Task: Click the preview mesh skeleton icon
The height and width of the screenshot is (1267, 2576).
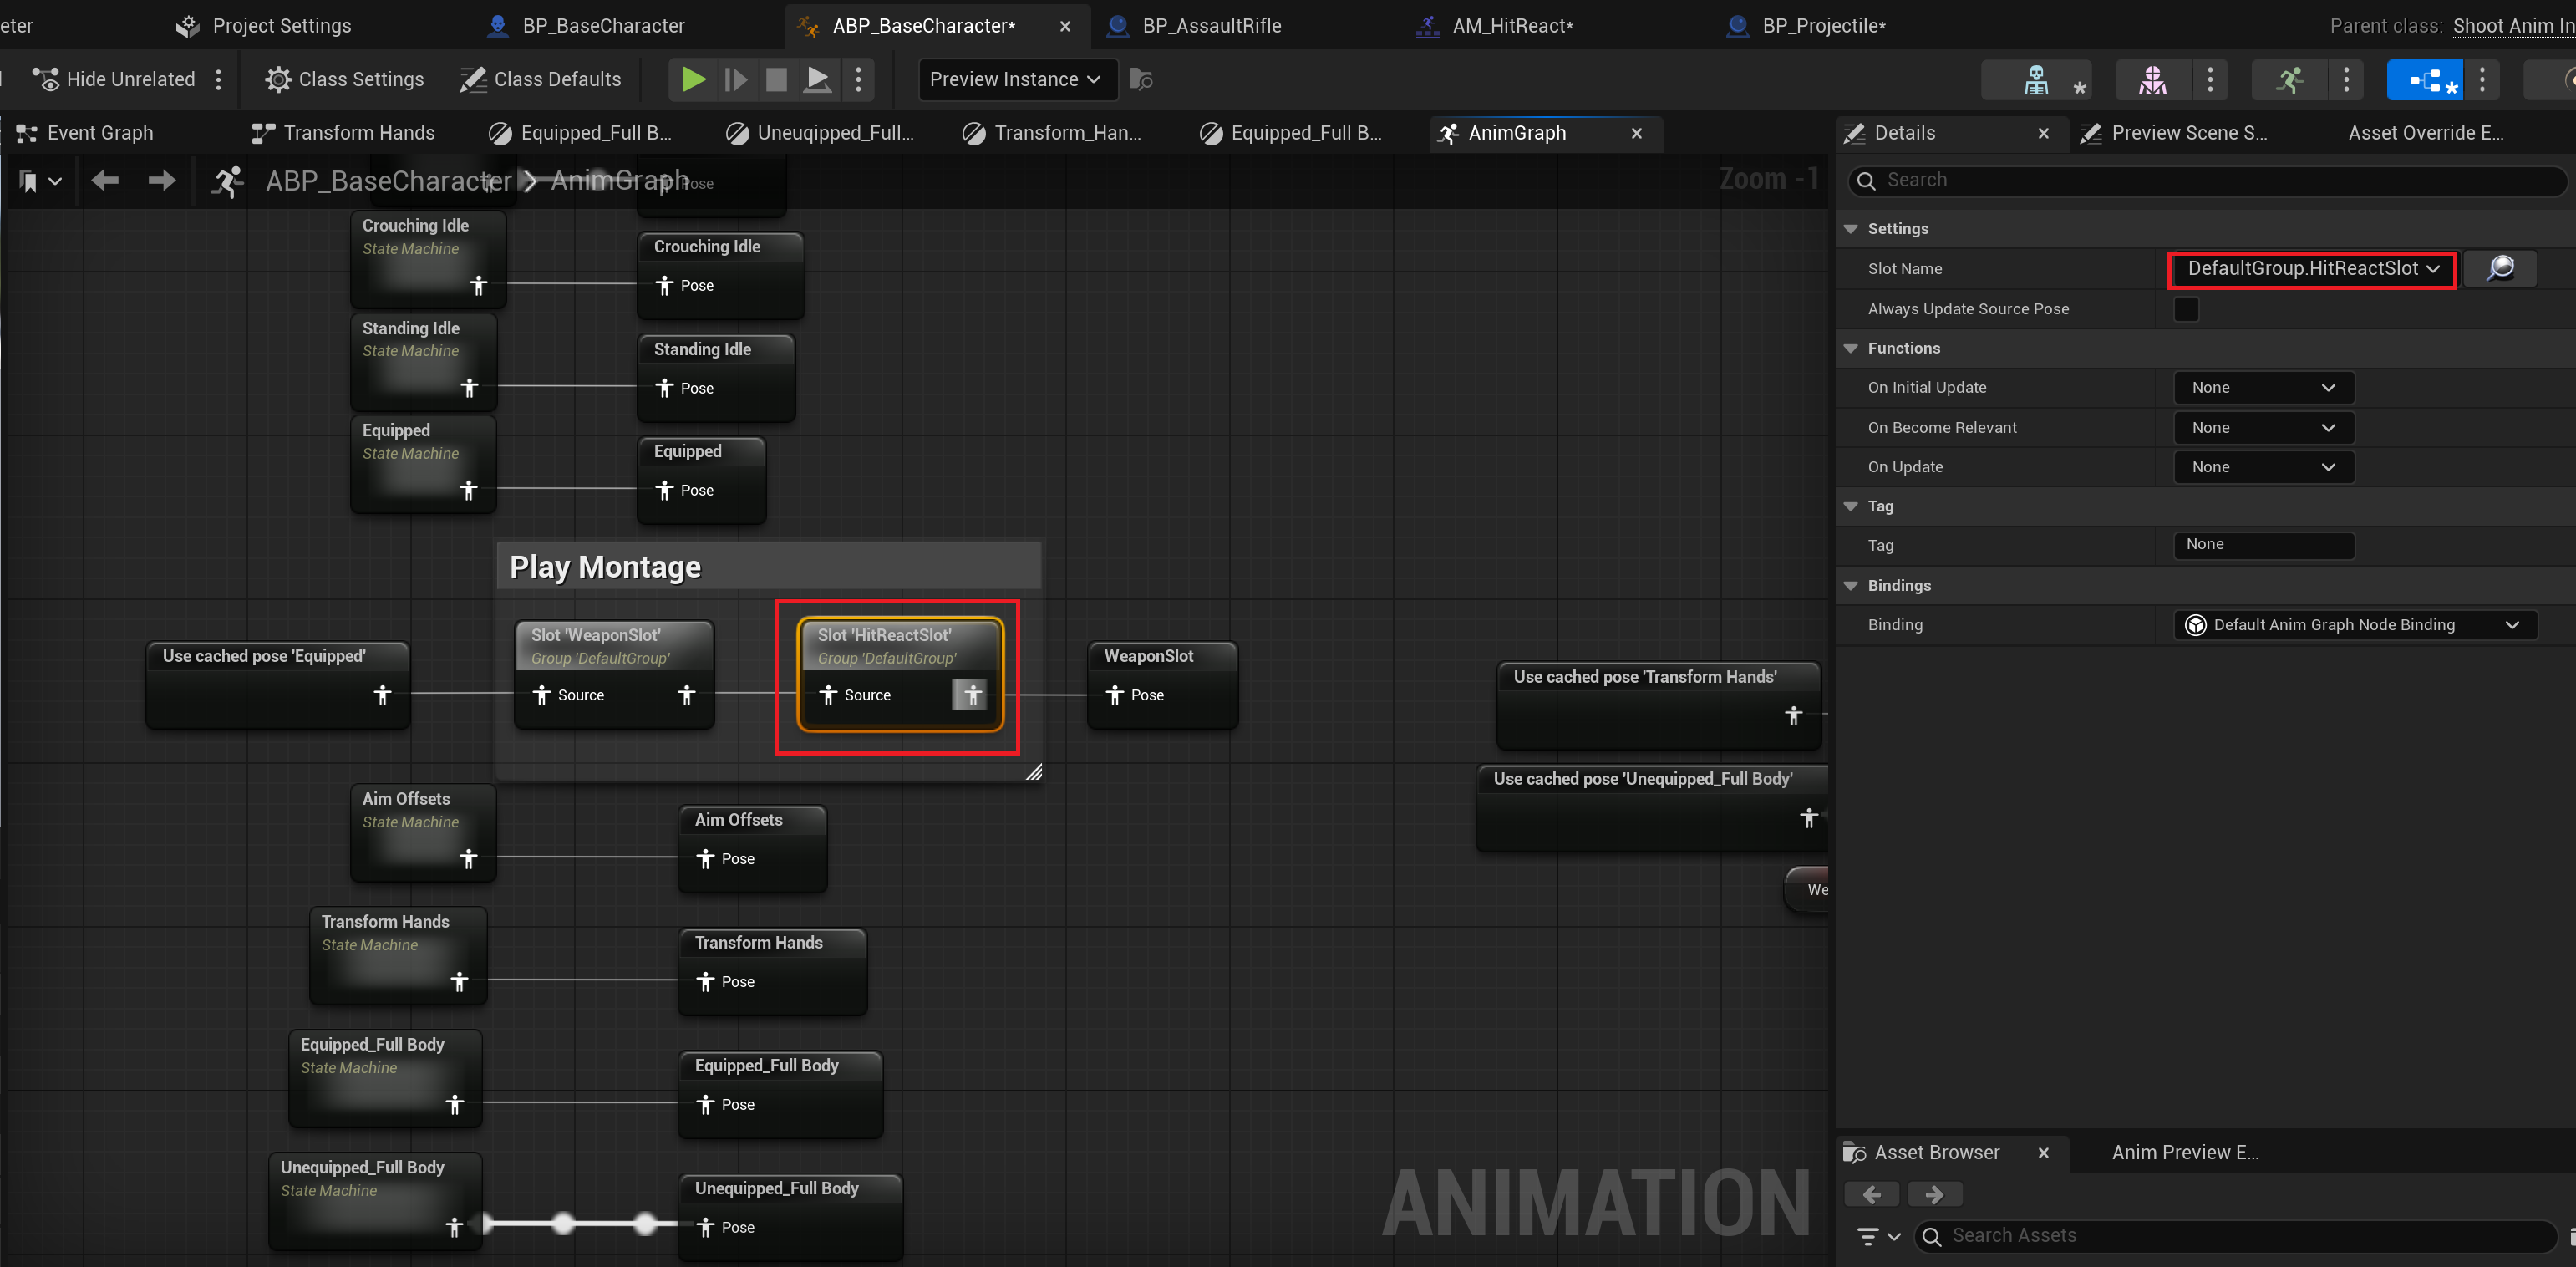Action: coord(2036,79)
